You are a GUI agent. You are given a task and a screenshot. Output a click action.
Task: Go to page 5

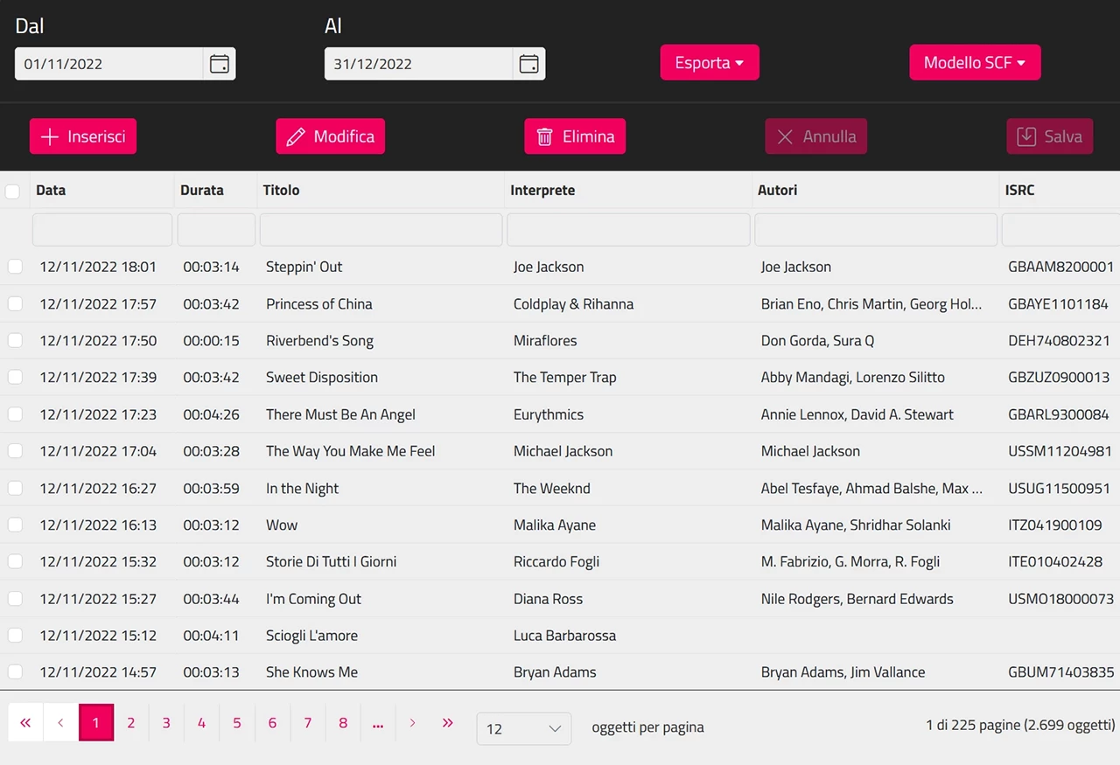(x=237, y=723)
